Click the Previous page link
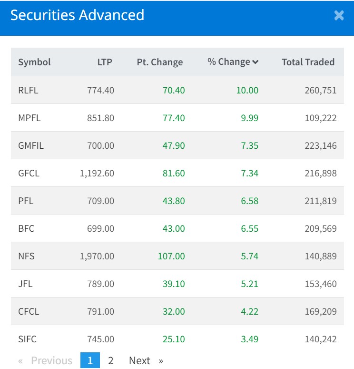Viewport: 354px width, 369px height. pyautogui.click(x=51, y=360)
